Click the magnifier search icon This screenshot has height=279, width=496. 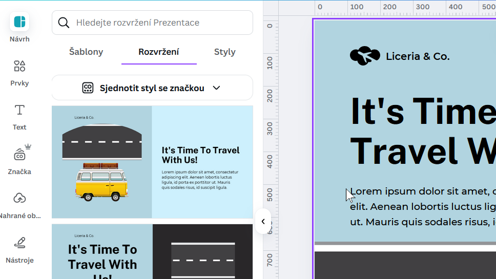point(64,23)
